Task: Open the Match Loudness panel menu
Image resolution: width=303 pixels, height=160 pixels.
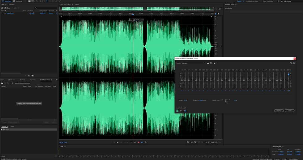Action: (x=51, y=80)
